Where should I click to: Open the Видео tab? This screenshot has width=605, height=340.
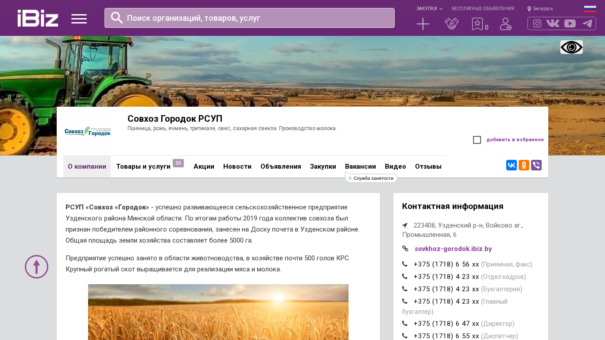396,166
